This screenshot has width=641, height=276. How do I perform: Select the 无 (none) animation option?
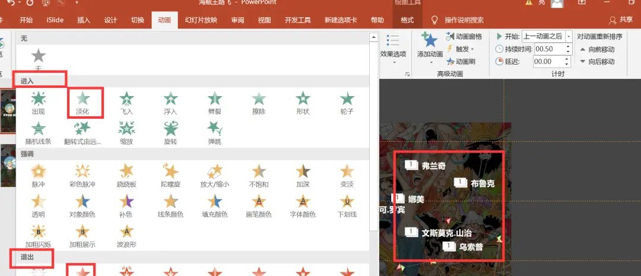pos(39,60)
